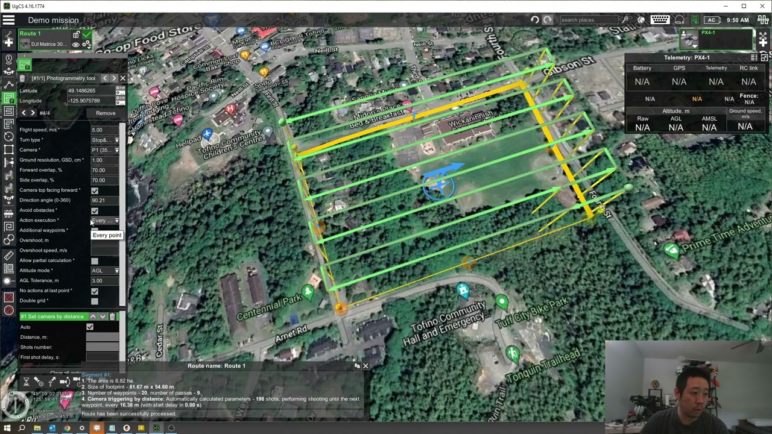The width and height of the screenshot is (772, 434).
Task: Click the AGL Tolerance value field
Action: tap(105, 281)
